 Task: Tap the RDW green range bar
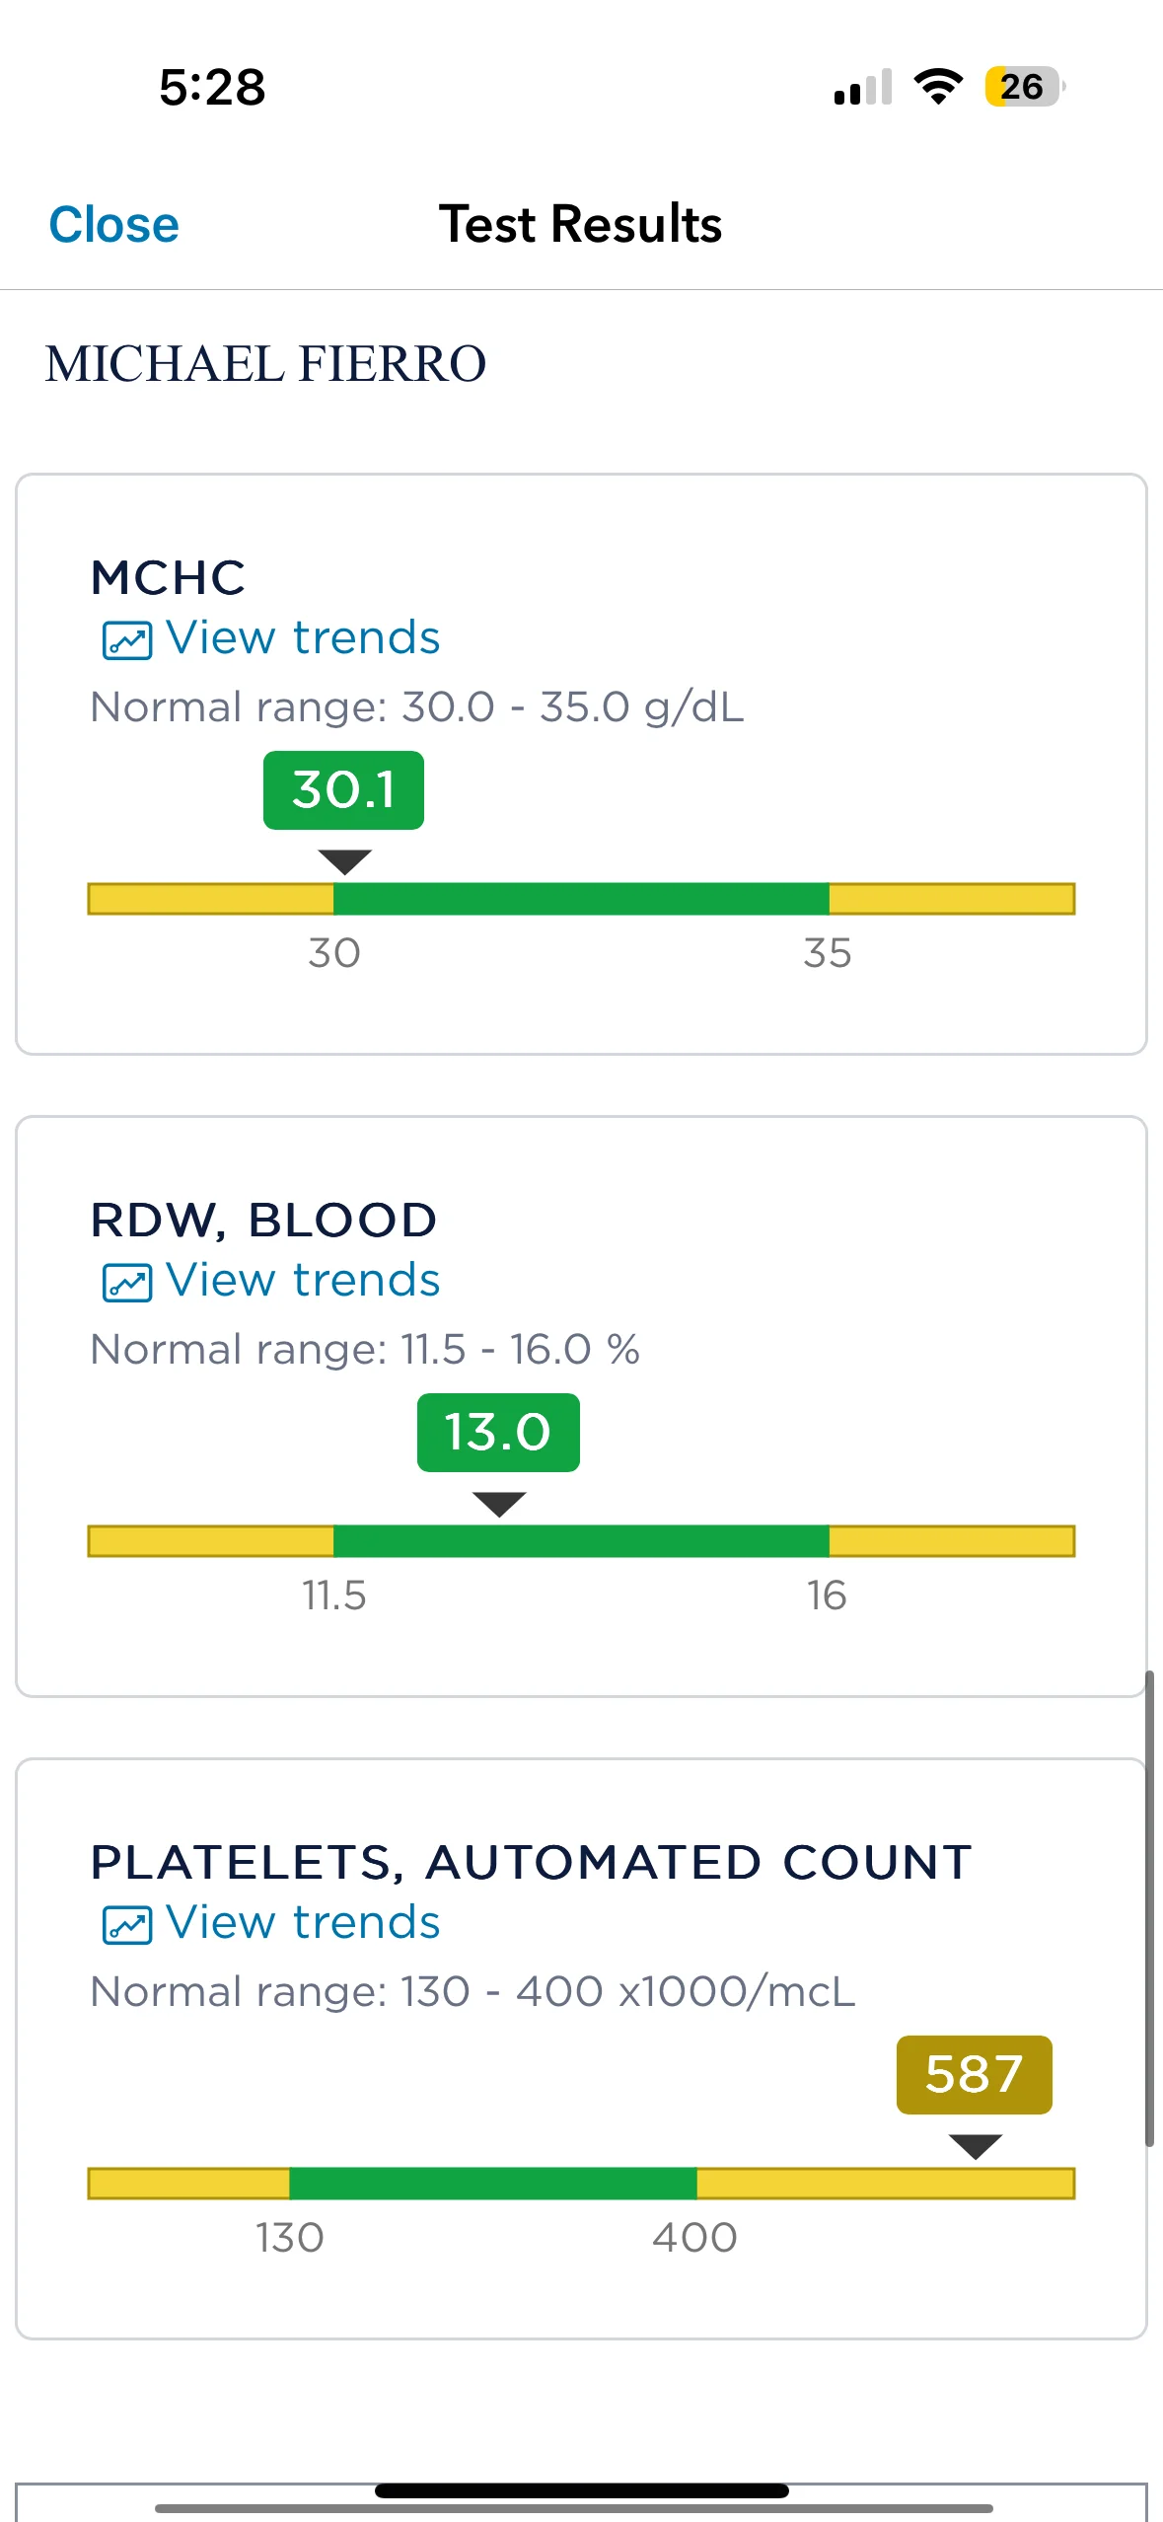point(581,1541)
